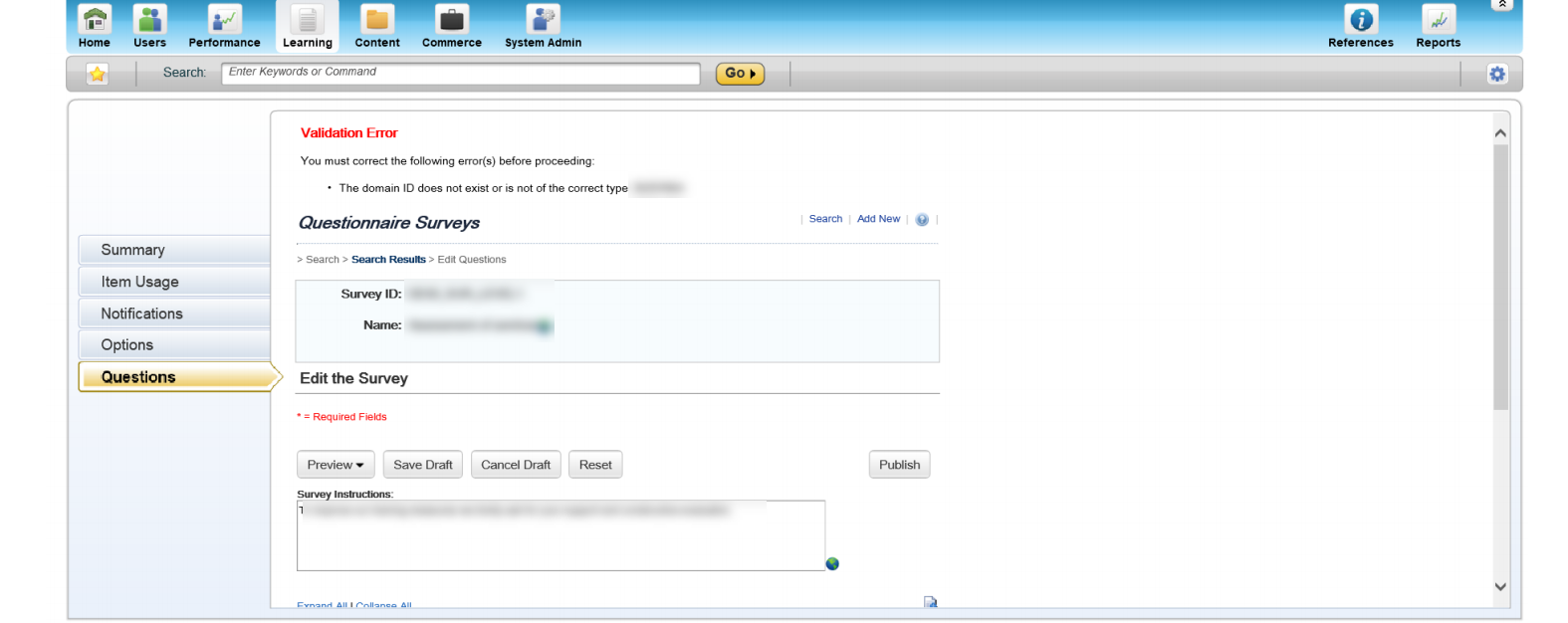Open the Users module icon

pyautogui.click(x=150, y=19)
